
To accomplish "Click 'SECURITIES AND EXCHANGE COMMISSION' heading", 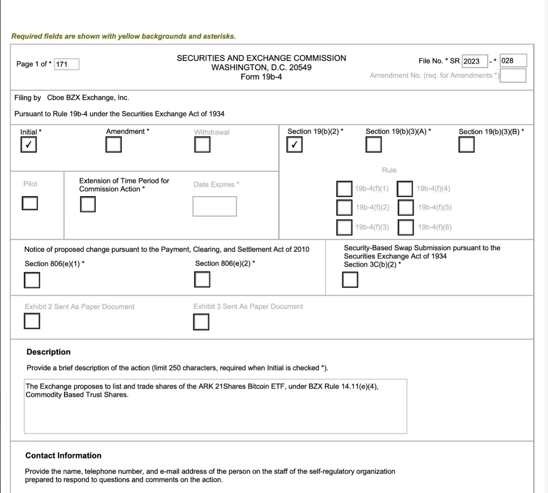I will point(262,58).
